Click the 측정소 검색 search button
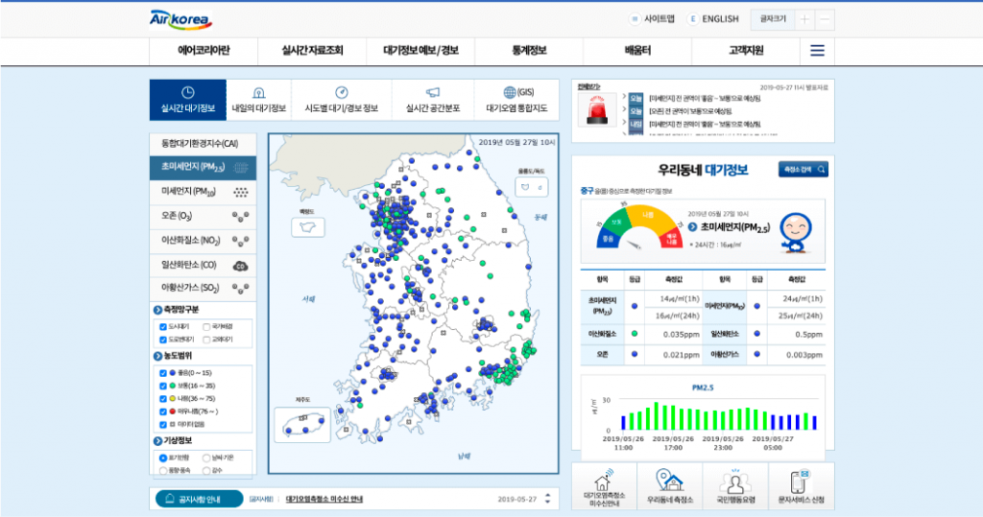This screenshot has height=517, width=983. (x=803, y=169)
